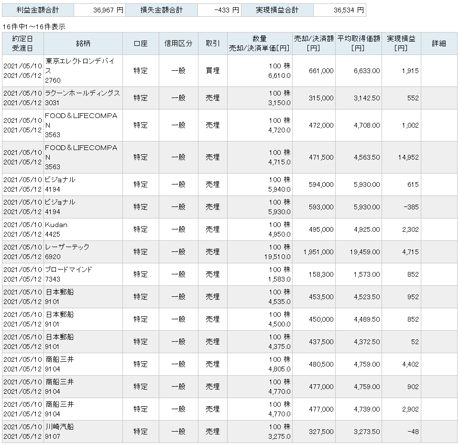
Task: Click the 利益金額合計 label
Action: click(x=38, y=10)
